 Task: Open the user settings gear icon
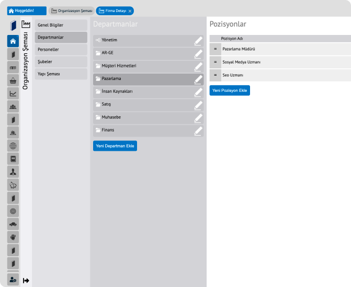pos(13,279)
